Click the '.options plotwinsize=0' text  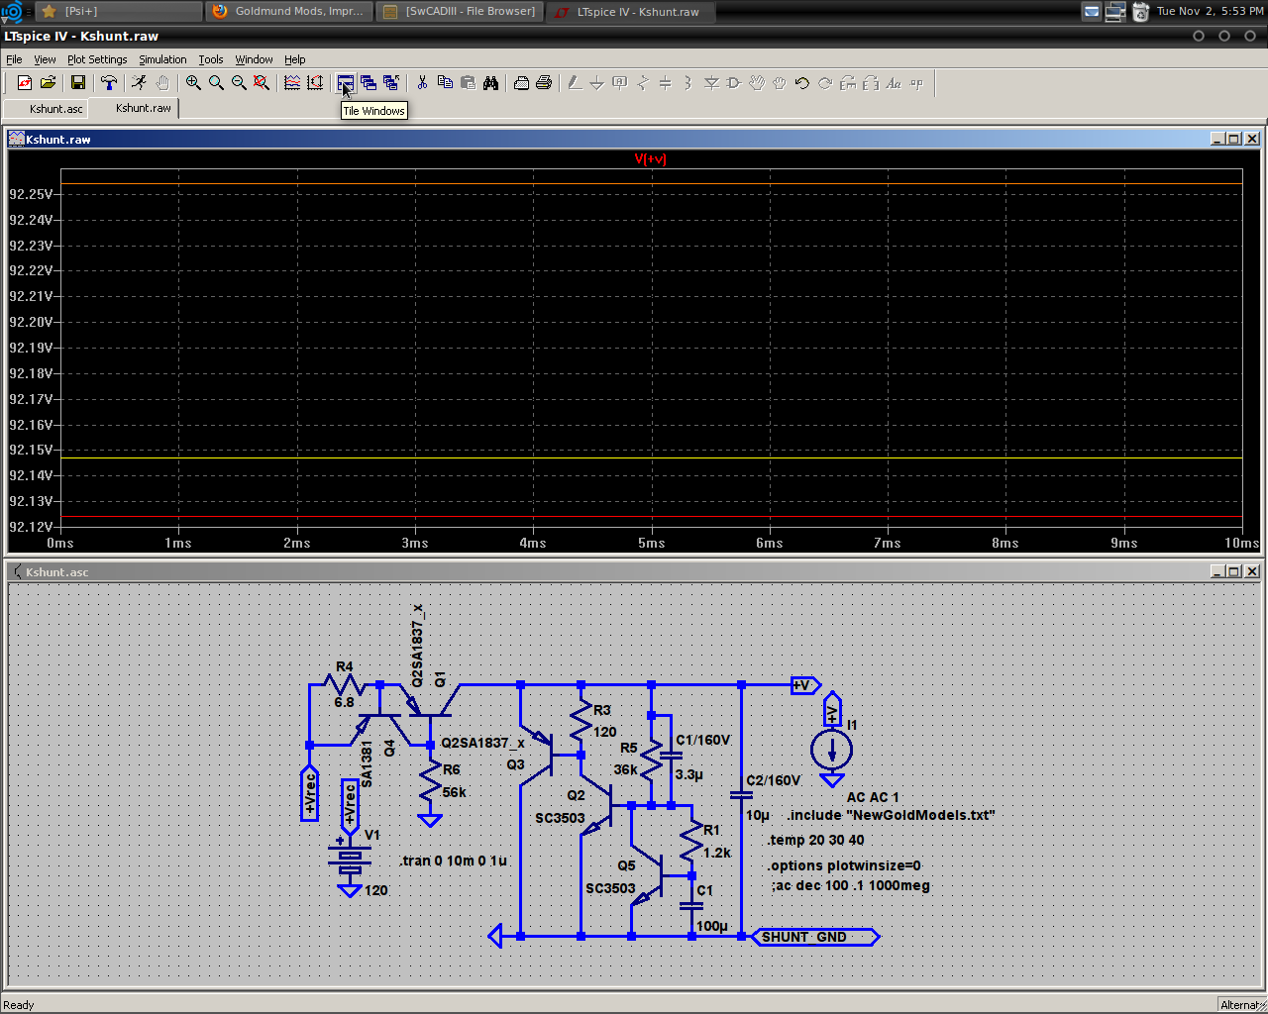(844, 865)
